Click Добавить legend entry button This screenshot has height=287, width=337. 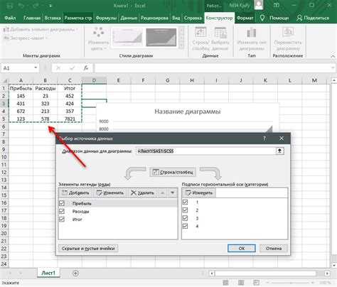(x=75, y=193)
